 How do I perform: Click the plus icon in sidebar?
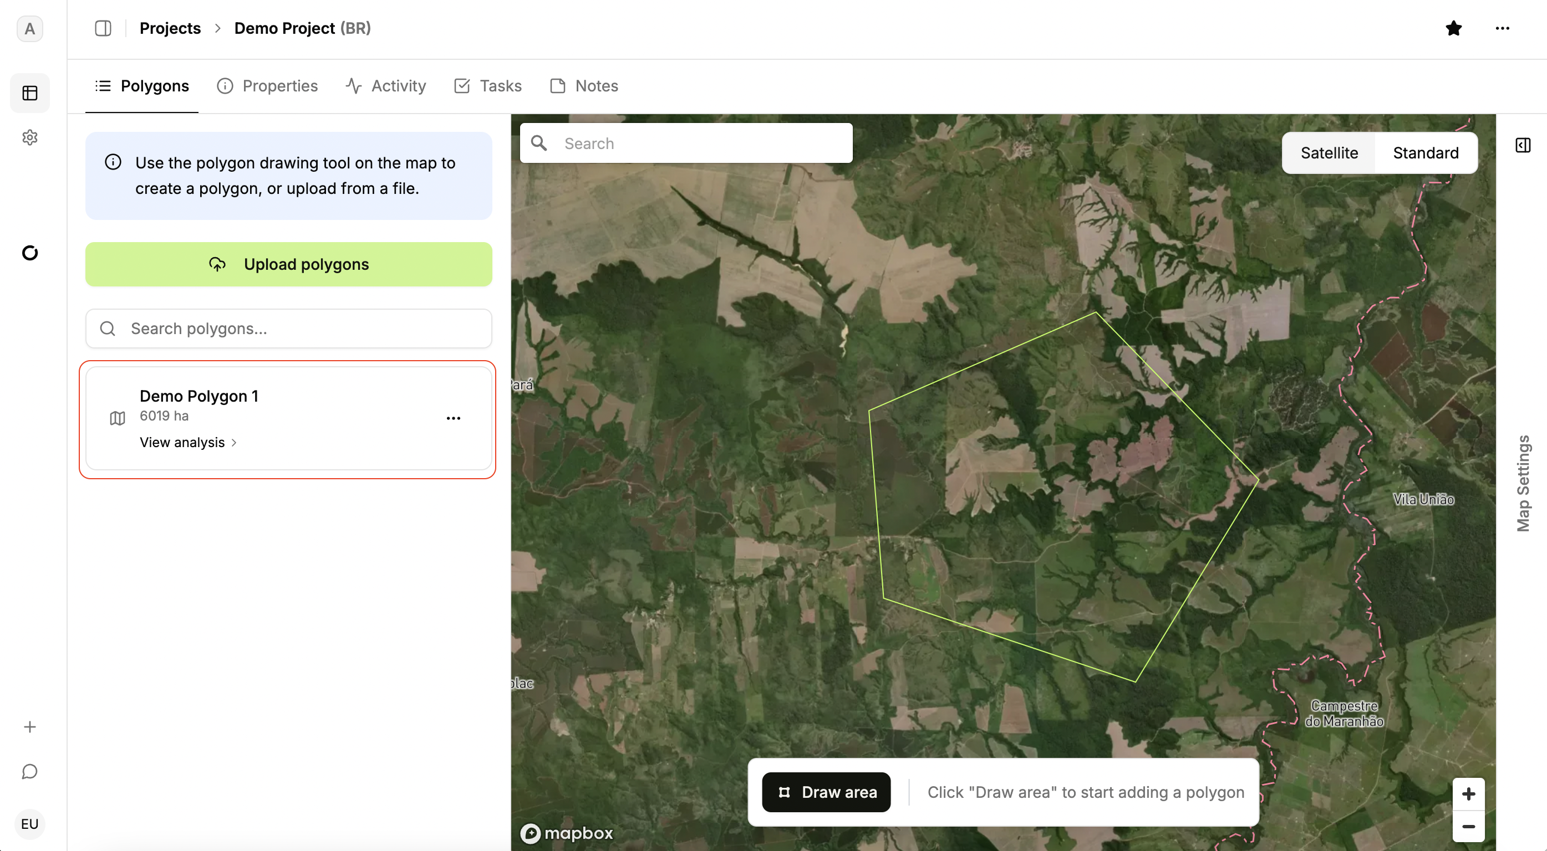pos(29,727)
